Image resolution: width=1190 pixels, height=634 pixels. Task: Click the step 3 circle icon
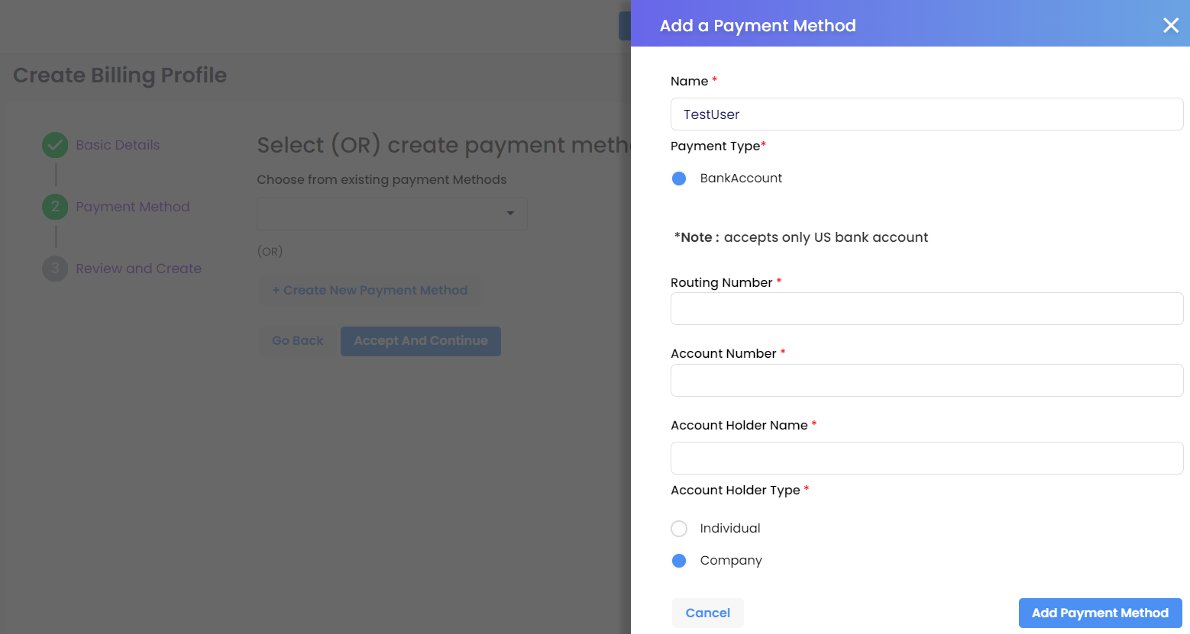click(x=55, y=269)
